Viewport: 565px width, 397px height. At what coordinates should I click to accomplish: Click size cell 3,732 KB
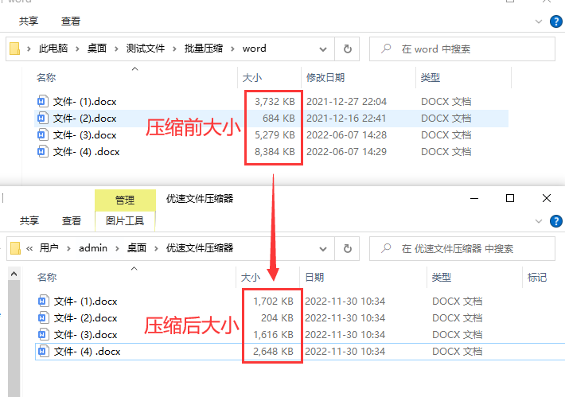275,102
